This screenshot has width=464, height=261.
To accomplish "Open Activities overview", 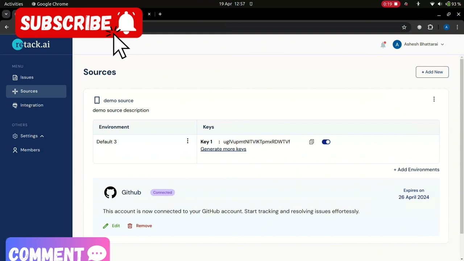I will point(14,4).
